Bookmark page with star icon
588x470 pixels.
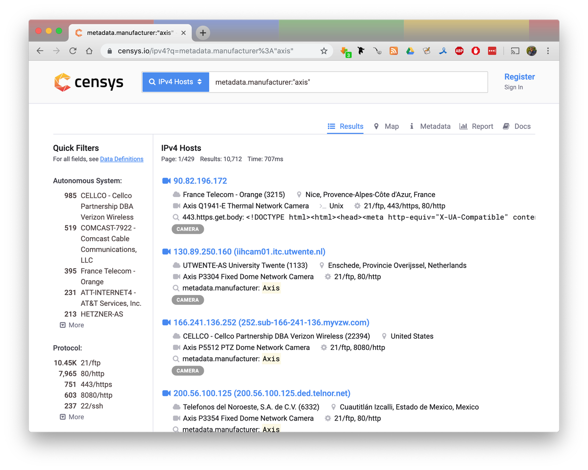click(x=324, y=51)
